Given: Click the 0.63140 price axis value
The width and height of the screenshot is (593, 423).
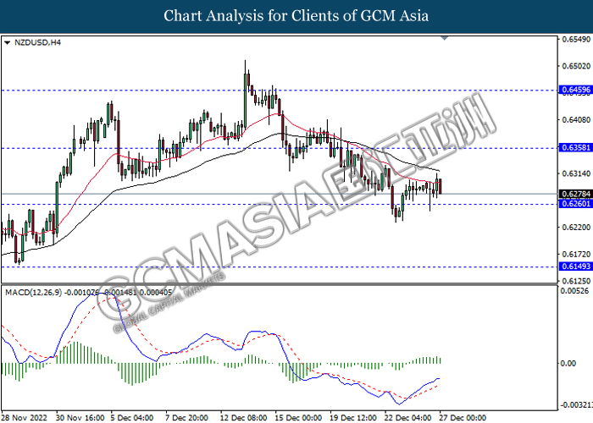Looking at the screenshot, I should point(576,173).
